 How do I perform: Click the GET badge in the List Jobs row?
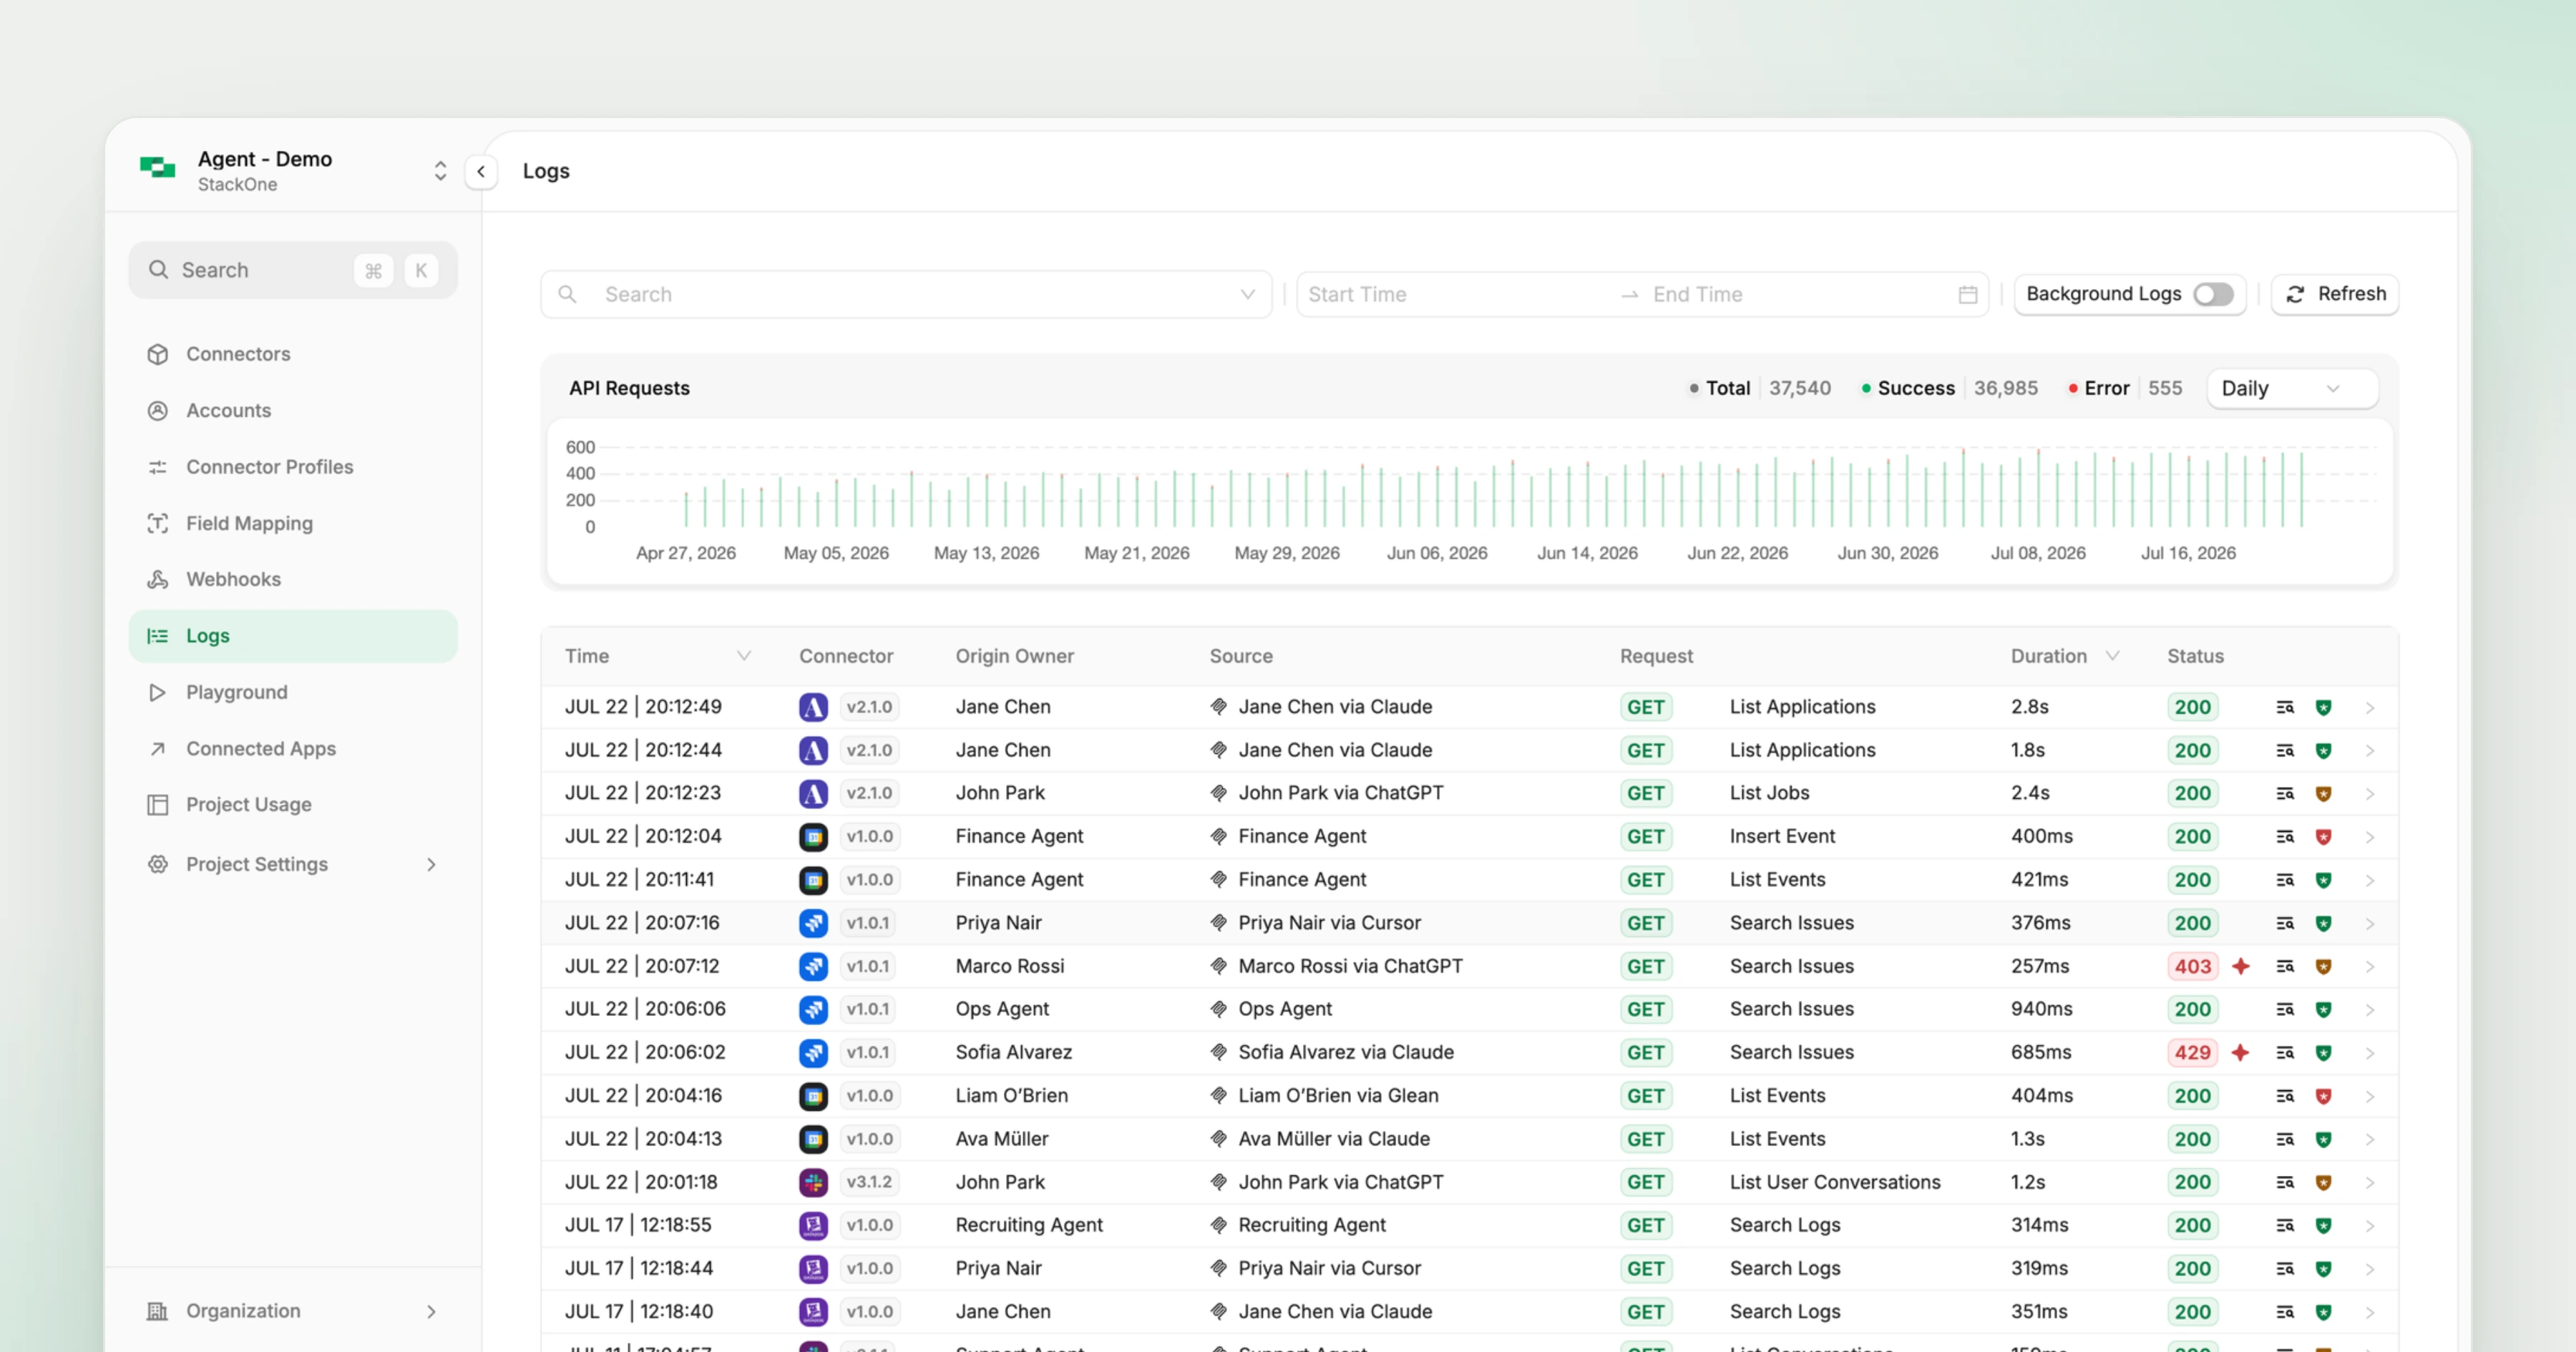click(1645, 793)
